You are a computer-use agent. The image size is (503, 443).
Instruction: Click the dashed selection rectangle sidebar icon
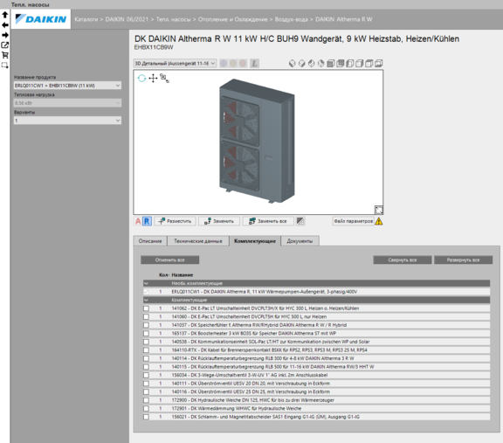click(x=5, y=66)
